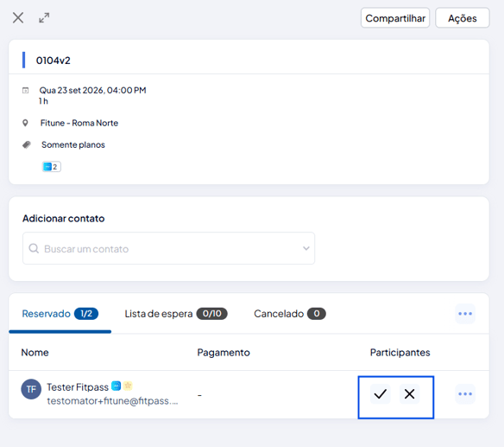Expand the panel to full screen
The width and height of the screenshot is (504, 447).
(44, 17)
